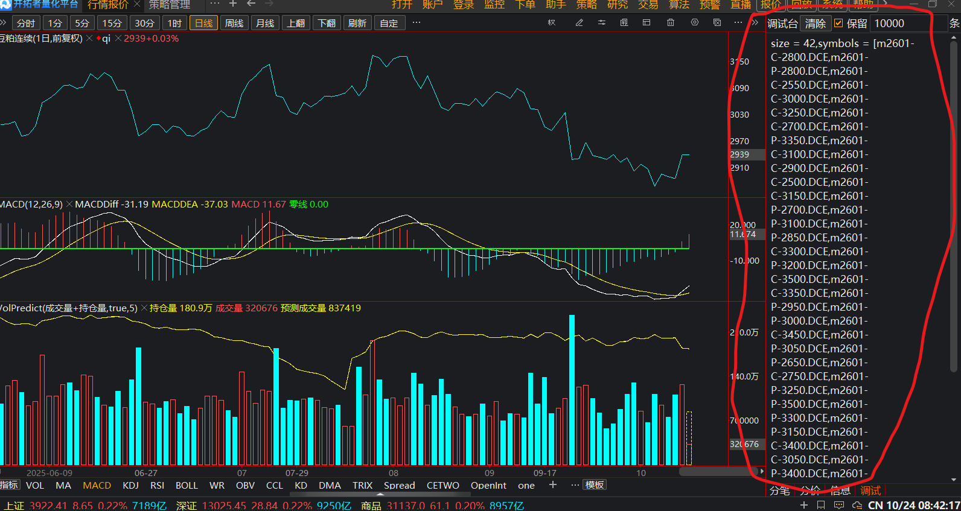Expand the left sidebar chevron

tap(3, 23)
